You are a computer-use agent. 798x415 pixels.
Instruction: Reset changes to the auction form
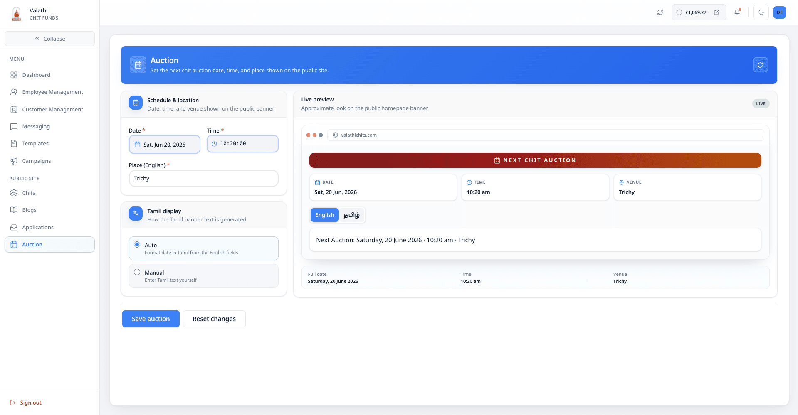tap(214, 319)
